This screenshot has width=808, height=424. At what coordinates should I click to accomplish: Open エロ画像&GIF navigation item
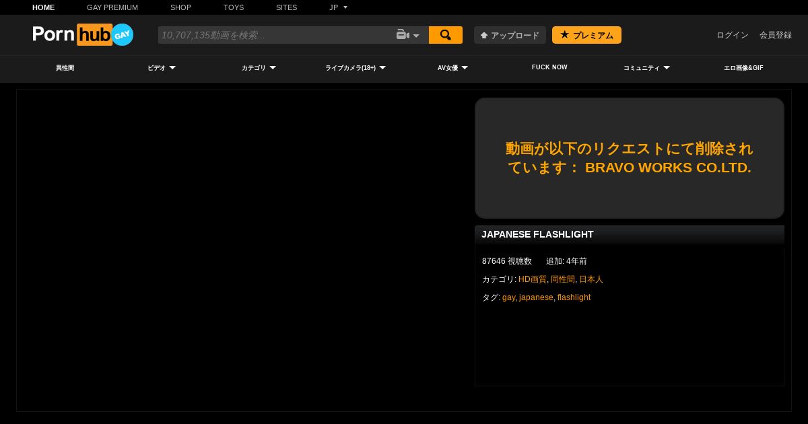click(x=743, y=68)
